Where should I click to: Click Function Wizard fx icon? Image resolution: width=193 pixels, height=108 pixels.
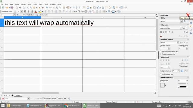coord(18,15)
